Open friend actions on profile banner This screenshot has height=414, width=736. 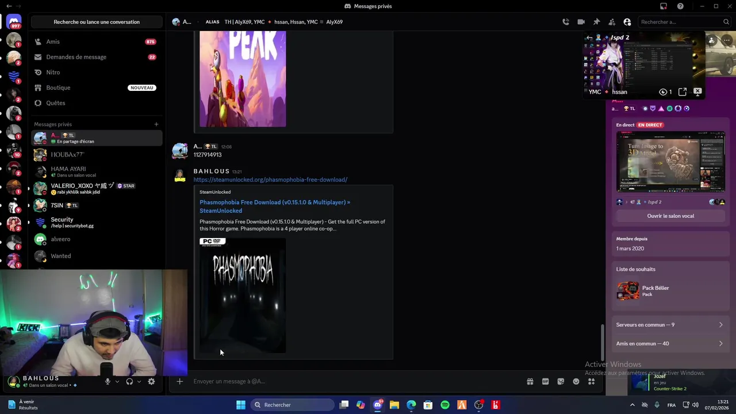pyautogui.click(x=712, y=41)
